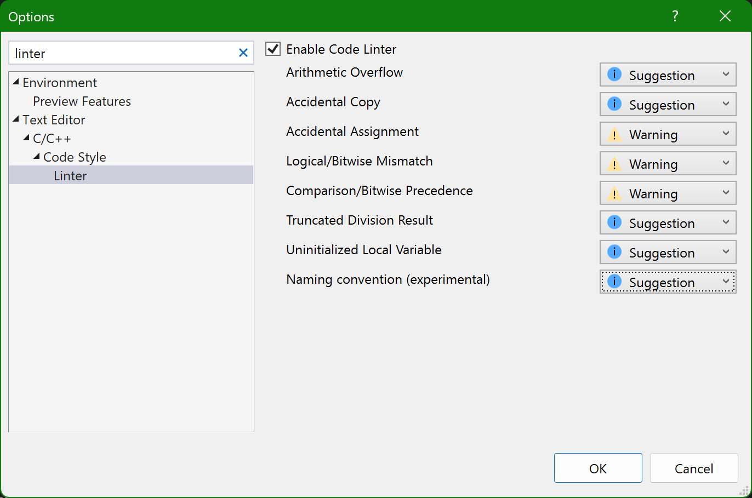Click inside the options search field
The height and width of the screenshot is (498, 752).
tap(121, 53)
